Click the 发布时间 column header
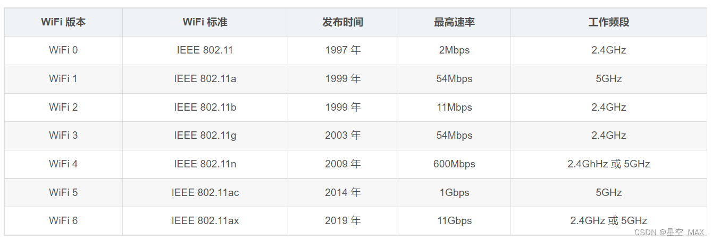712x241 pixels. coord(343,22)
